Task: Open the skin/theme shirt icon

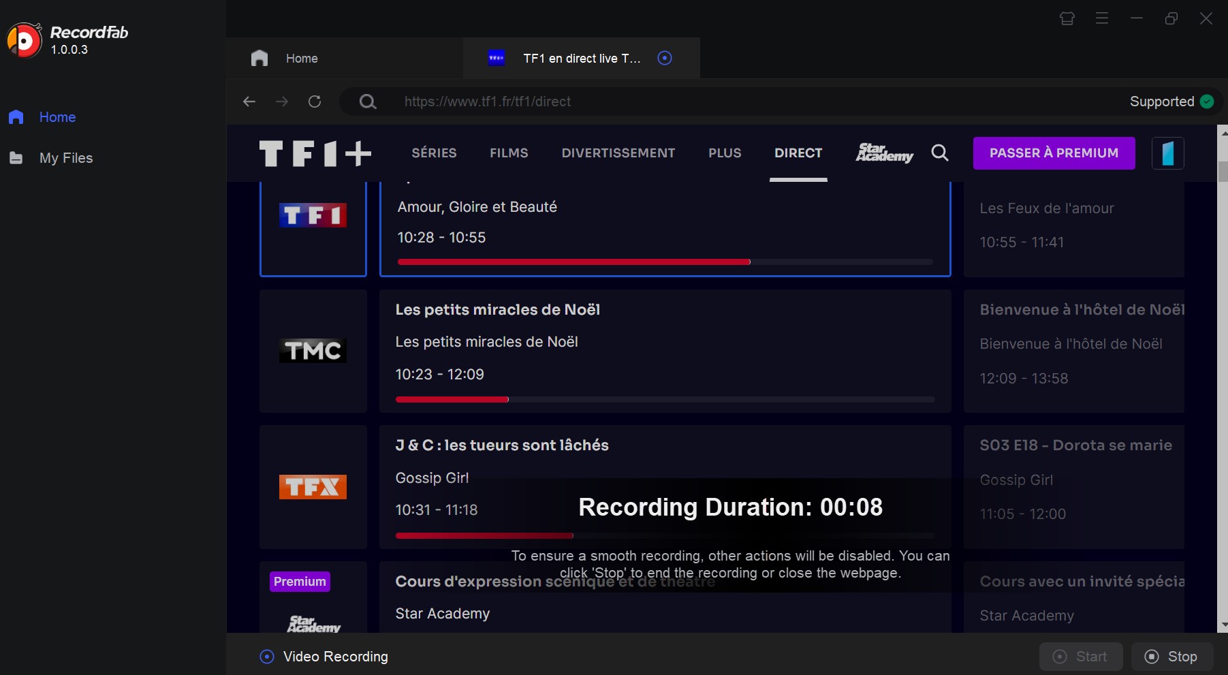Action: [1067, 18]
